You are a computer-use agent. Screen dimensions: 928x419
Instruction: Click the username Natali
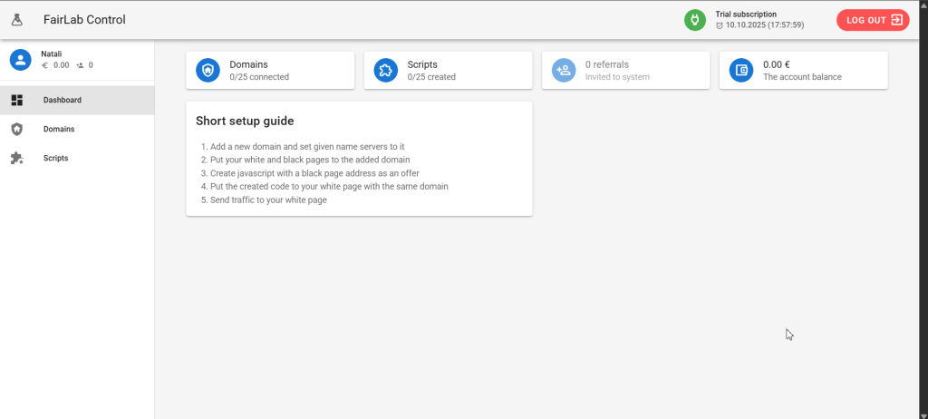coord(52,54)
